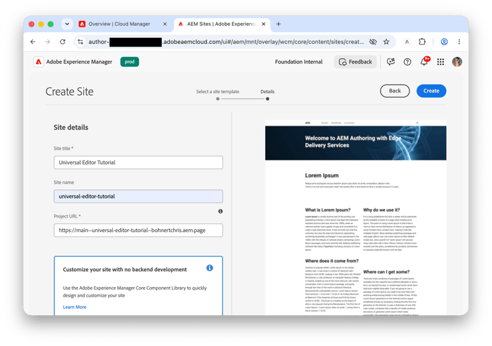This screenshot has width=492, height=346.
Task: Select the Foundation Internal organization label
Action: pyautogui.click(x=298, y=62)
